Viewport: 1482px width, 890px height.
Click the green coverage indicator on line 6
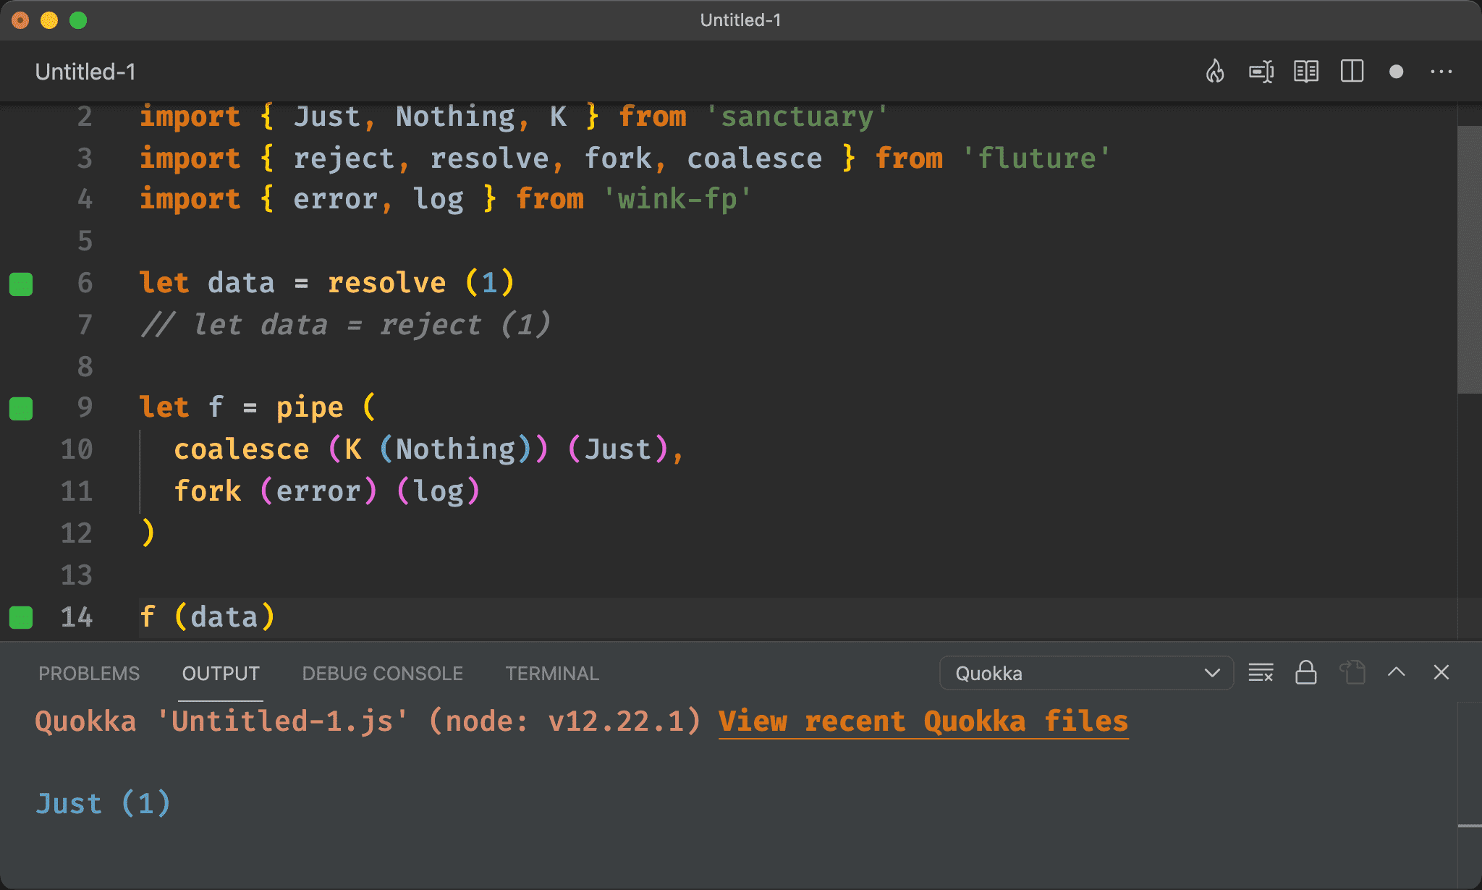[x=21, y=284]
